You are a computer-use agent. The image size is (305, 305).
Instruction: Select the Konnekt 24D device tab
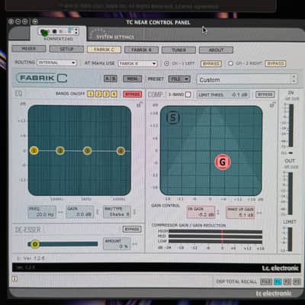59,34
